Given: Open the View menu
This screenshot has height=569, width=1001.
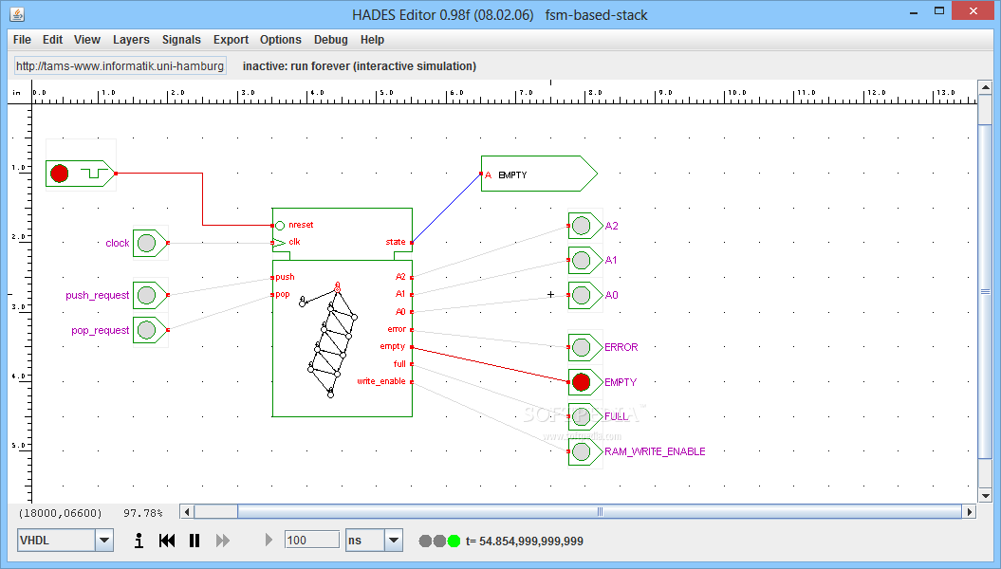Looking at the screenshot, I should (x=87, y=40).
